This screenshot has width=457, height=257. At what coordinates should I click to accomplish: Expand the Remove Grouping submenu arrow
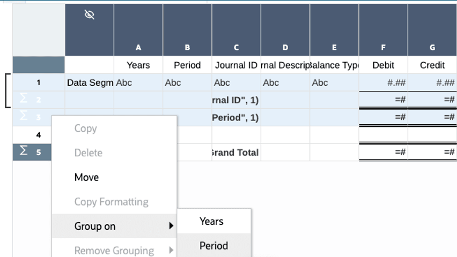click(171, 250)
